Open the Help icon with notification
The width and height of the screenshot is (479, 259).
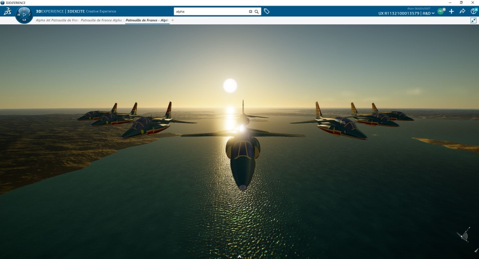[x=474, y=11]
